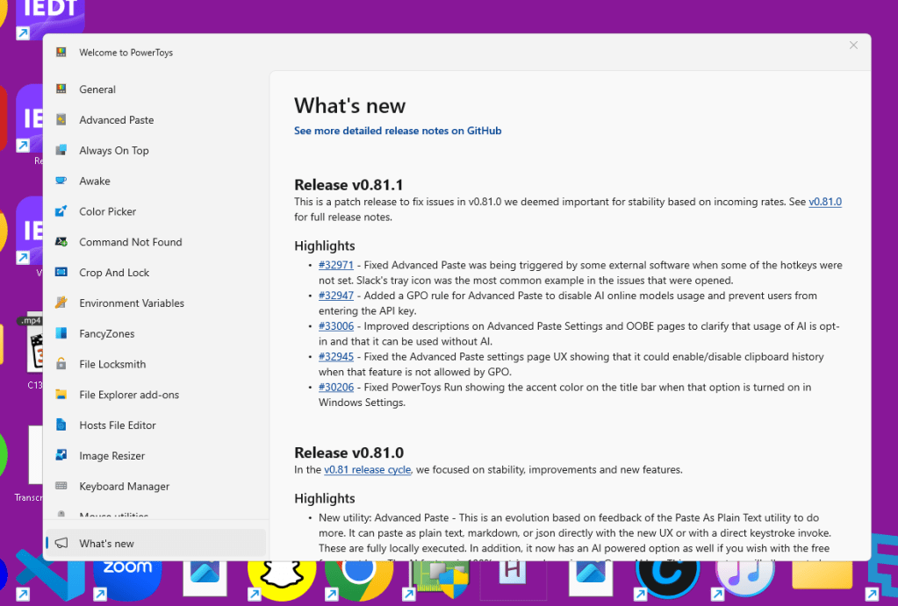Open the v0.81 release cycle link
Viewport: 898px width, 606px height.
pos(368,469)
